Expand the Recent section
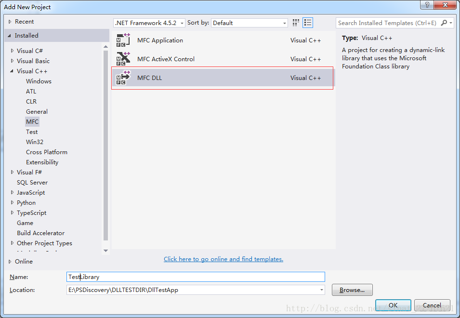Image resolution: width=460 pixels, height=318 pixels. (x=10, y=22)
